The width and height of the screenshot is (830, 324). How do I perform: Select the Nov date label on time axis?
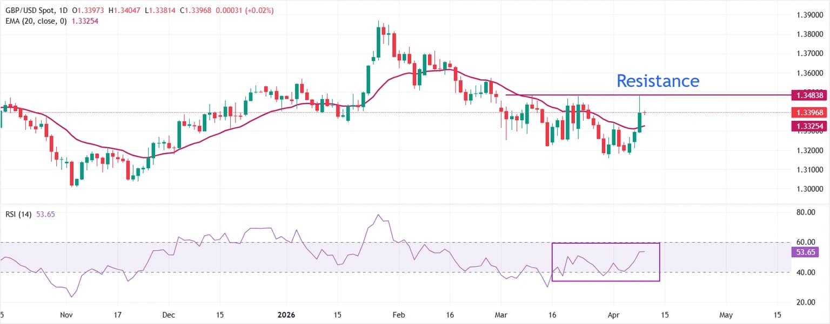(66, 314)
